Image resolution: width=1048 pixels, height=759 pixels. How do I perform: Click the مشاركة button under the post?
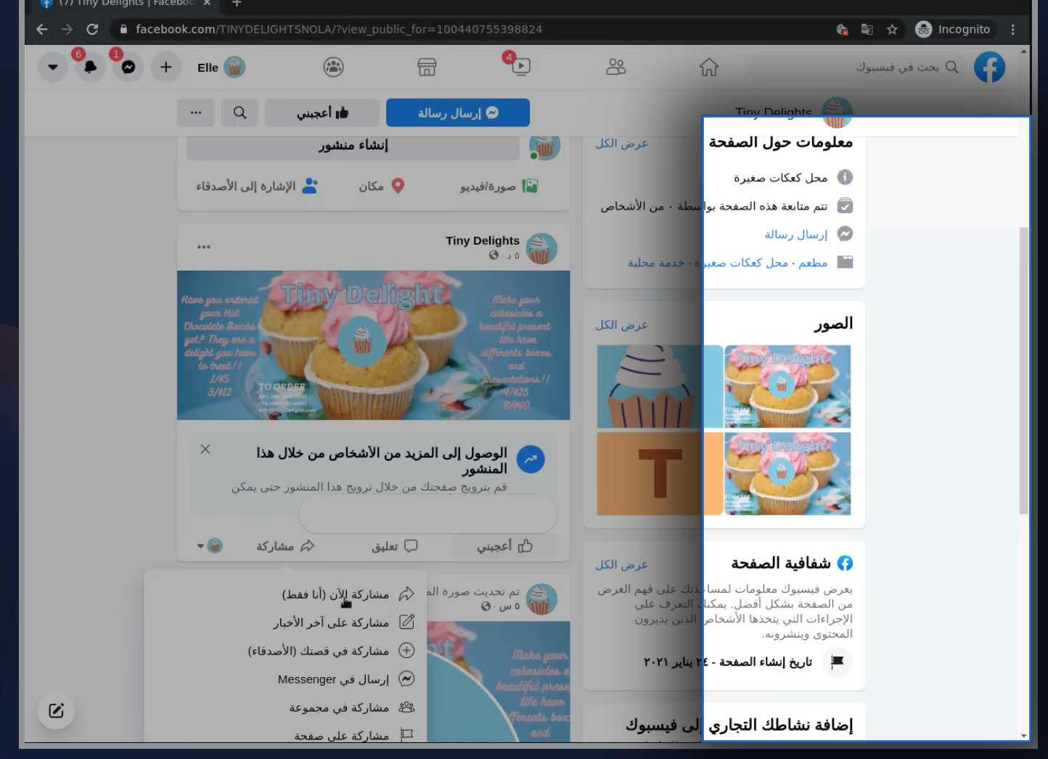[x=285, y=546]
